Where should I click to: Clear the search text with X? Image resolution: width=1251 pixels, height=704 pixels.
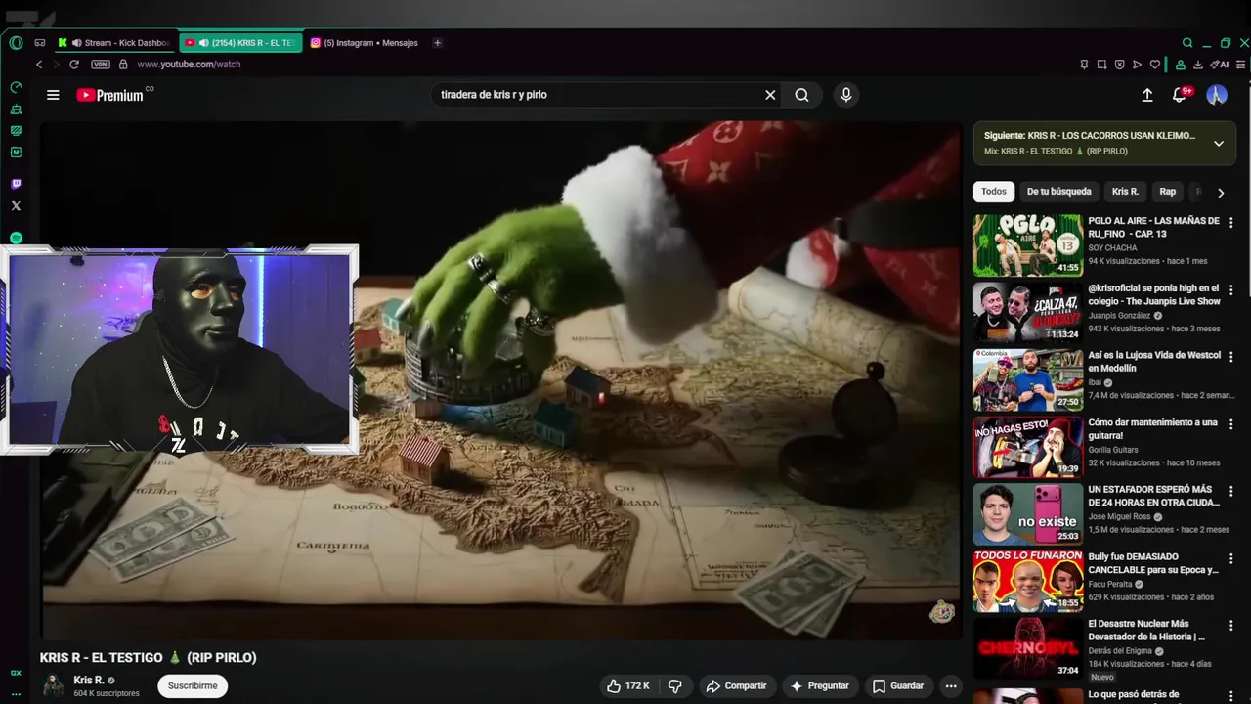(770, 95)
